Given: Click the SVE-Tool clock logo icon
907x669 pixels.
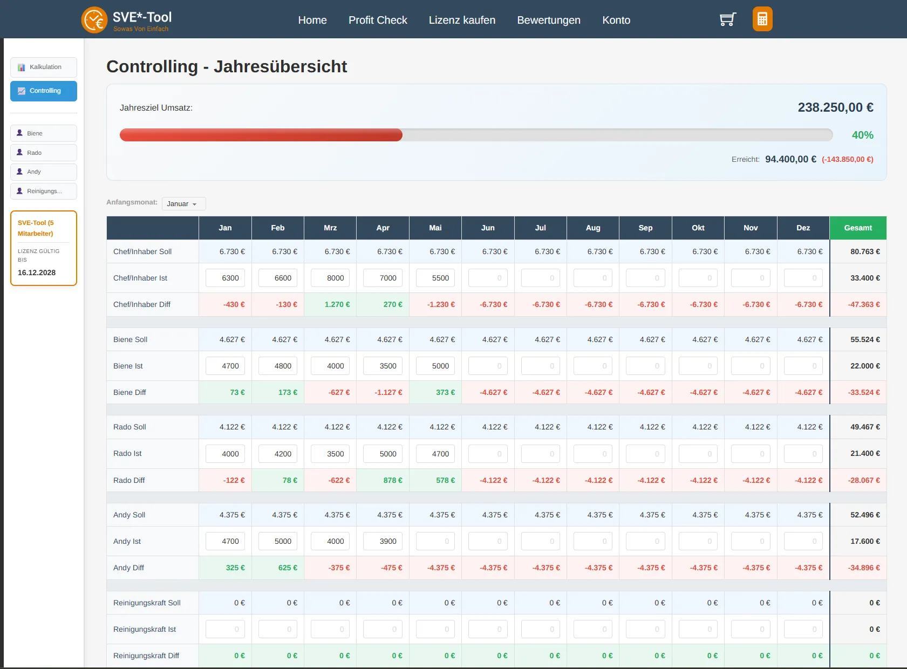Looking at the screenshot, I should pyautogui.click(x=94, y=20).
